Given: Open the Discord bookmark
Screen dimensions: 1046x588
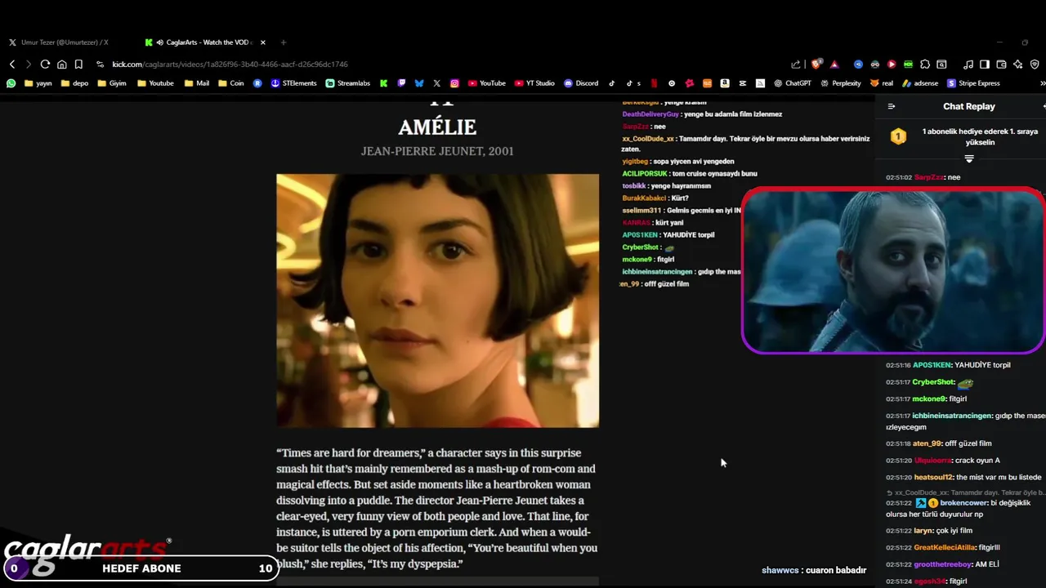Looking at the screenshot, I should click(x=581, y=83).
